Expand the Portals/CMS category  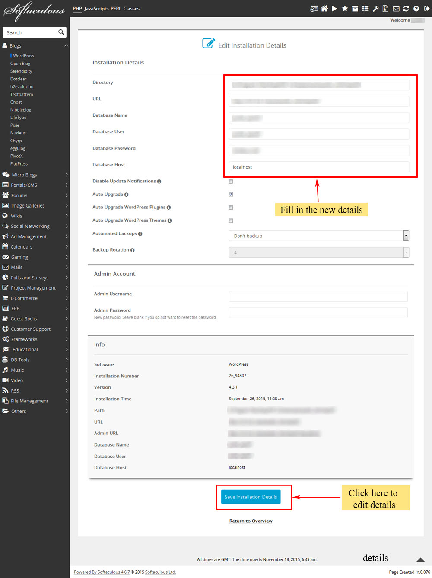coord(35,185)
